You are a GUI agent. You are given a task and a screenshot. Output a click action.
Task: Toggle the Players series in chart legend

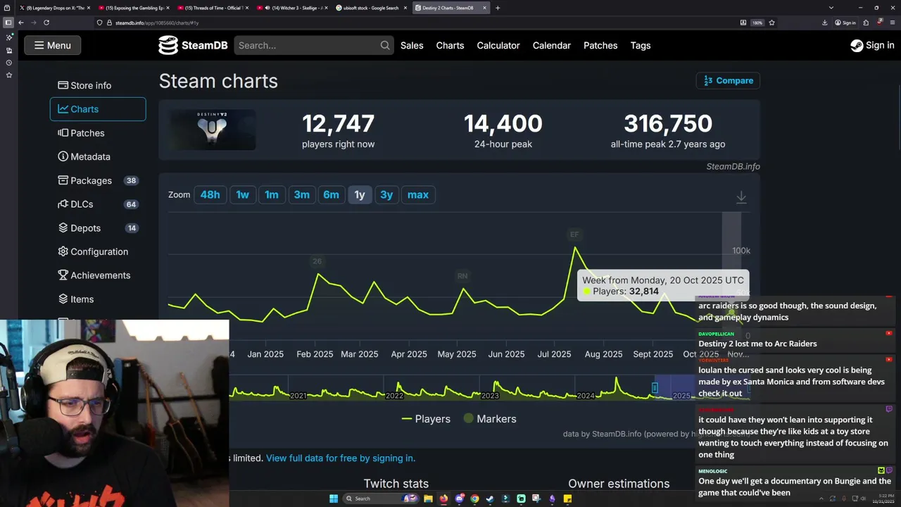426,419
